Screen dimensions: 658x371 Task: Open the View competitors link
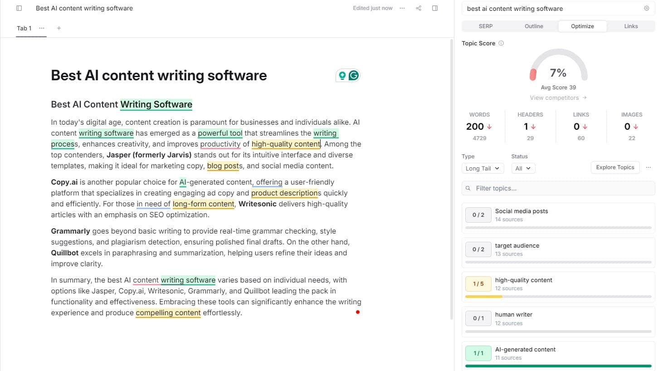(x=558, y=98)
